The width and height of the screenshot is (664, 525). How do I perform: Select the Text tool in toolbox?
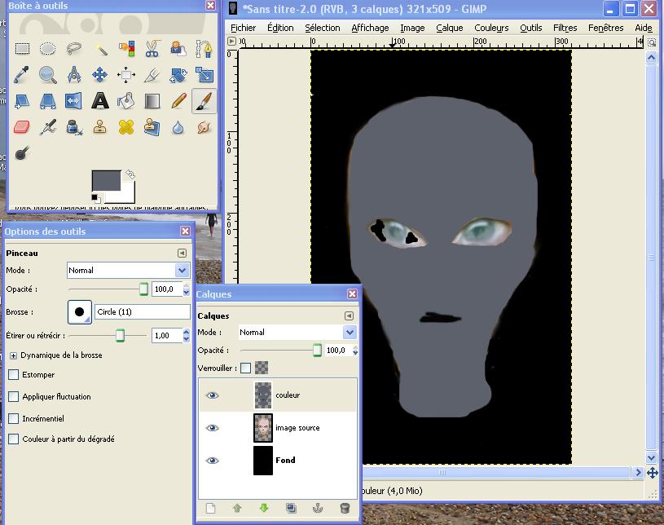coord(99,101)
